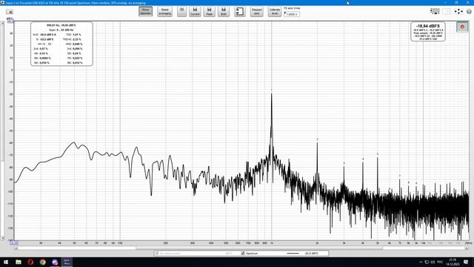474x267 pixels.
Task: Click the network icon in system tray
Action: (427, 262)
